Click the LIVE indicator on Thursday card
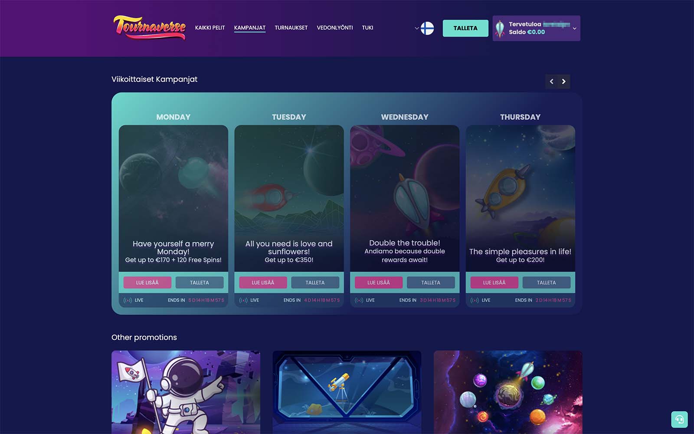Image resolution: width=694 pixels, height=434 pixels. pos(480,300)
